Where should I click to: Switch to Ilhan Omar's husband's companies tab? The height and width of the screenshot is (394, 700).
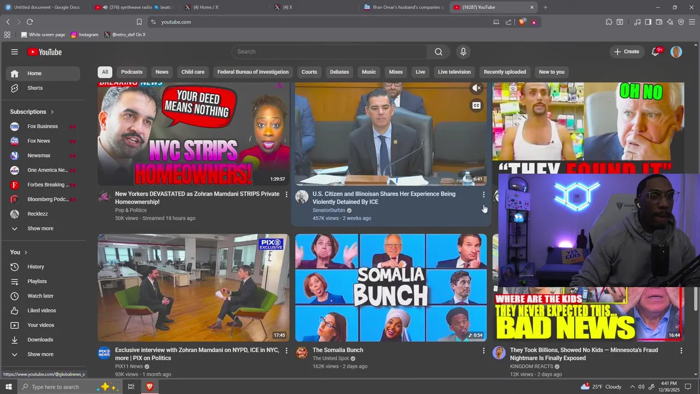(405, 7)
